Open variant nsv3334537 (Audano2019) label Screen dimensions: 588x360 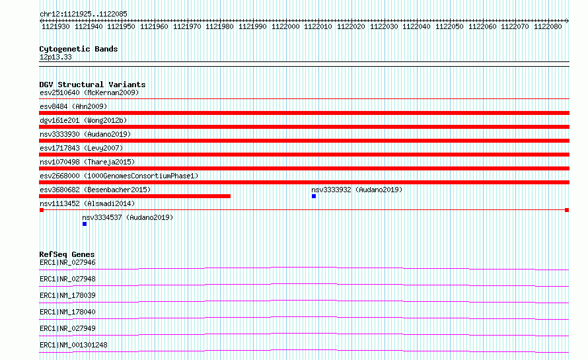tap(128, 217)
